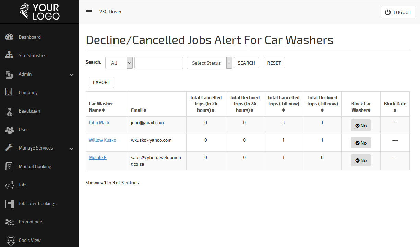The height and width of the screenshot is (247, 420).
Task: Click the RESET button
Action: pos(274,63)
